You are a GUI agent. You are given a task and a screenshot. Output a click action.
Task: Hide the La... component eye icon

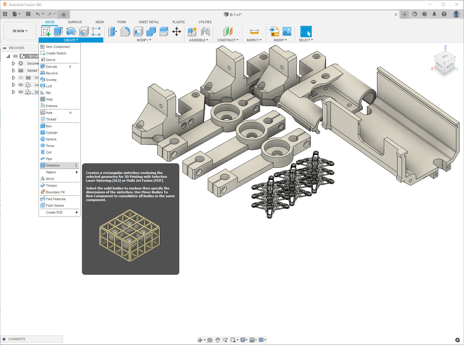click(x=21, y=85)
